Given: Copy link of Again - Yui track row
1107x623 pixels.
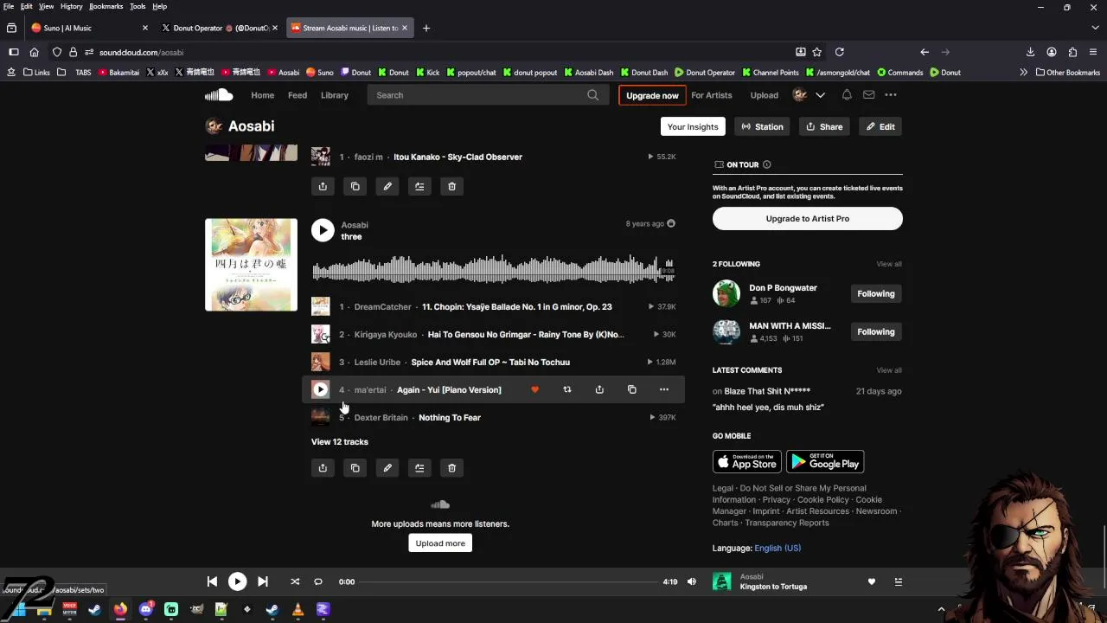Looking at the screenshot, I should (632, 390).
